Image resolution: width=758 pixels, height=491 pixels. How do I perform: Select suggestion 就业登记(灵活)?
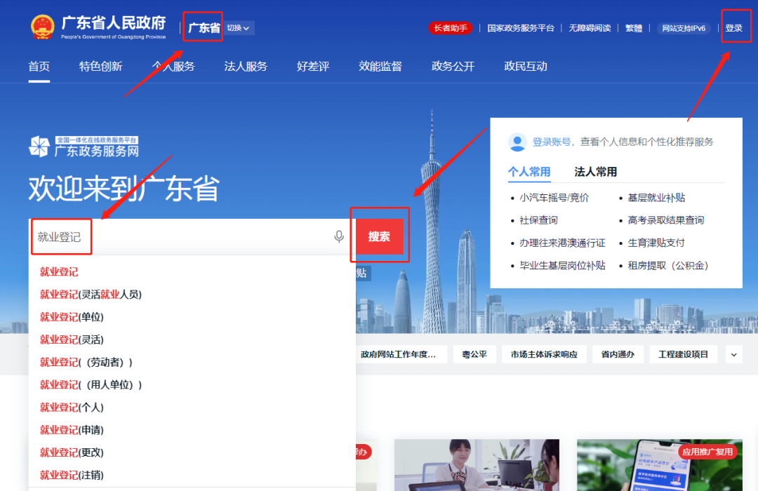72,339
